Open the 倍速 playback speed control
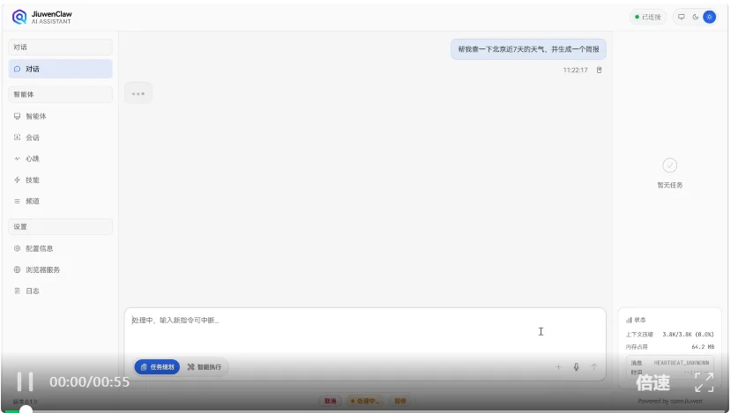 click(x=653, y=383)
